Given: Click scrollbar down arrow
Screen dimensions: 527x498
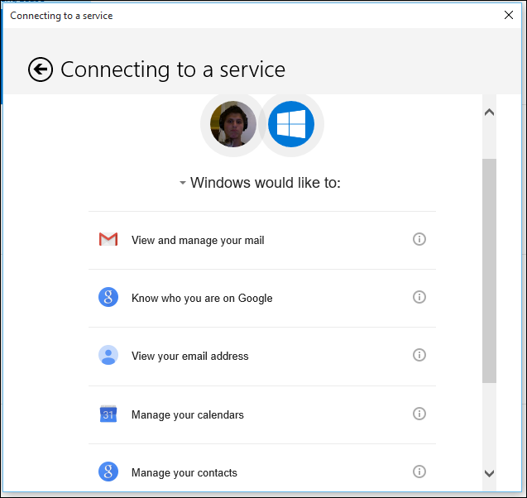Looking at the screenshot, I should pos(489,473).
